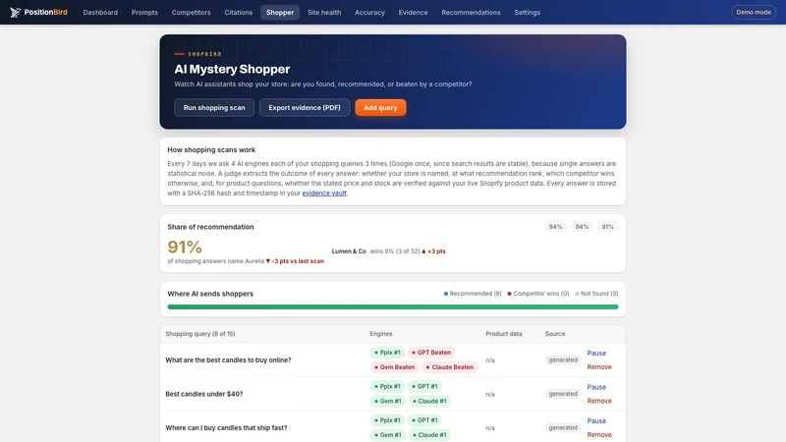Click the orange Add query button
Image resolution: width=786 pixels, height=442 pixels.
tap(380, 107)
